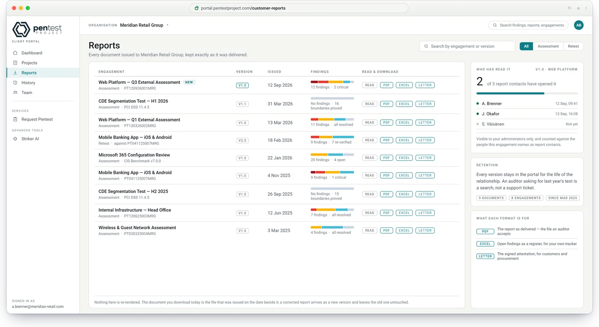Click the 8 ENGAGEMENTS retention tag
The image size is (599, 327).
(x=526, y=198)
